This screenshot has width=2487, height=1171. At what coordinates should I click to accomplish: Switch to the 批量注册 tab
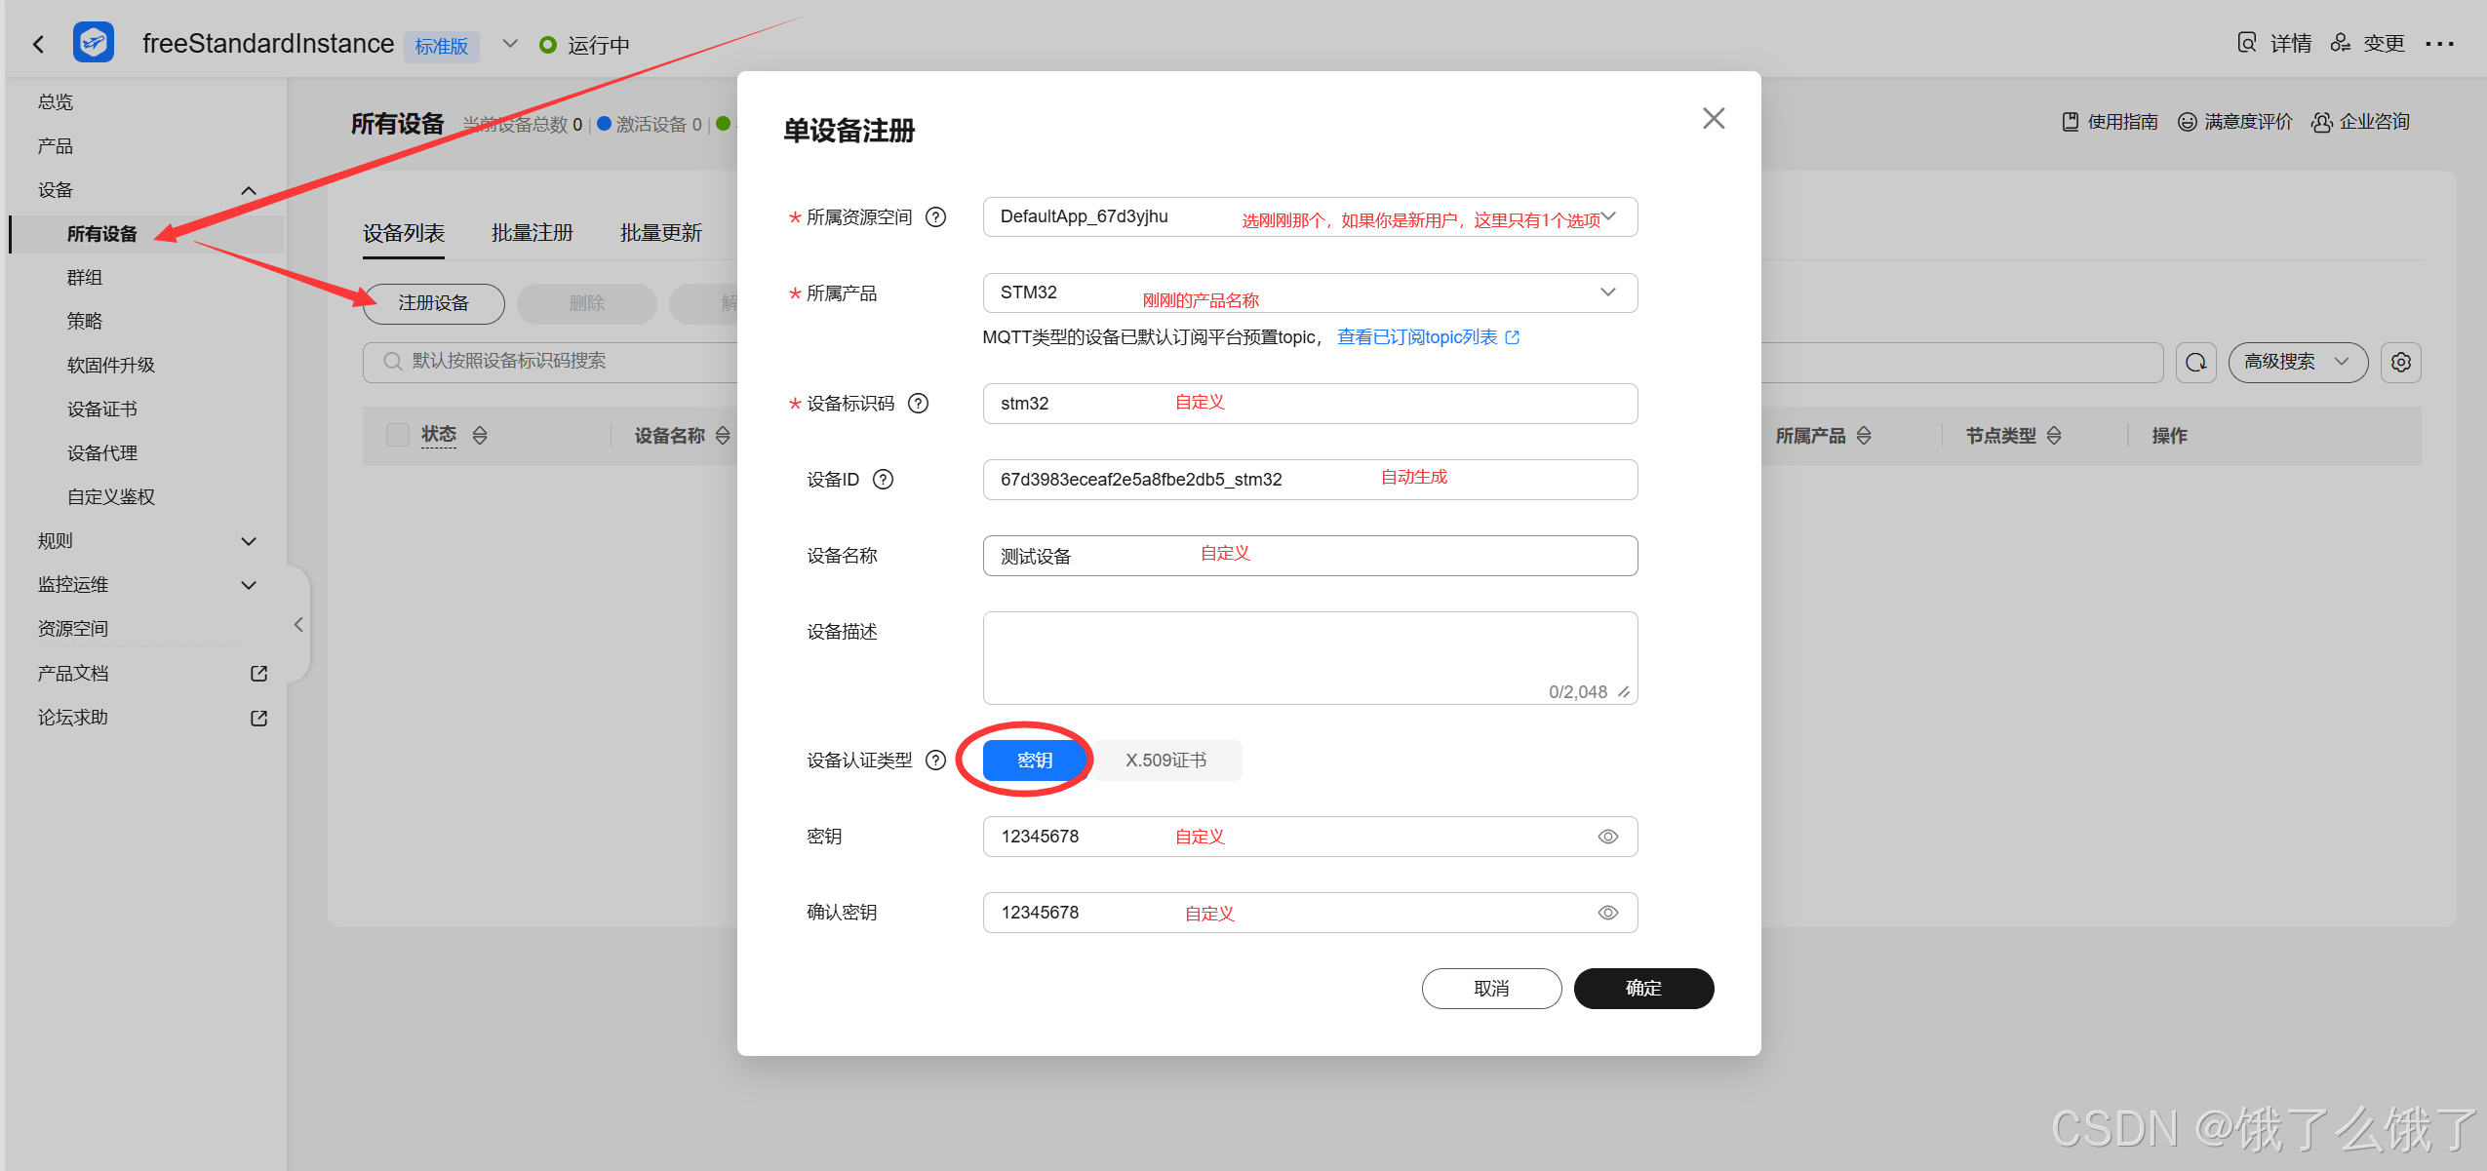coord(532,233)
